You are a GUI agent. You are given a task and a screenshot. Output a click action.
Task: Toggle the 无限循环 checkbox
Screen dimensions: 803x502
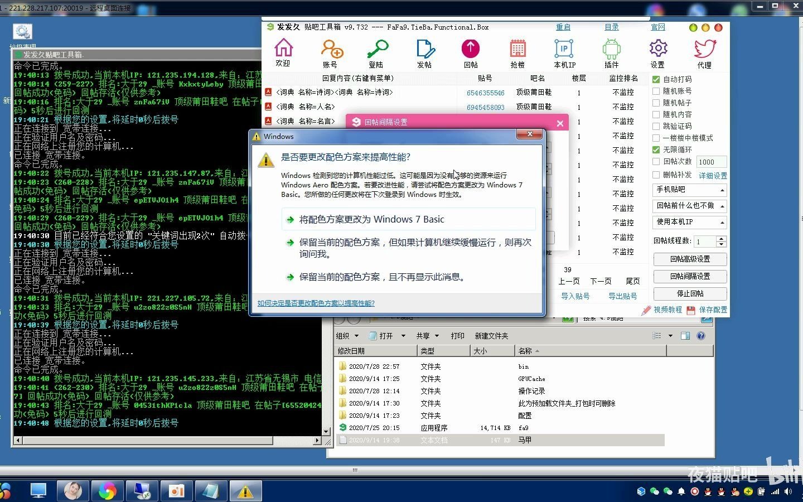pos(656,149)
